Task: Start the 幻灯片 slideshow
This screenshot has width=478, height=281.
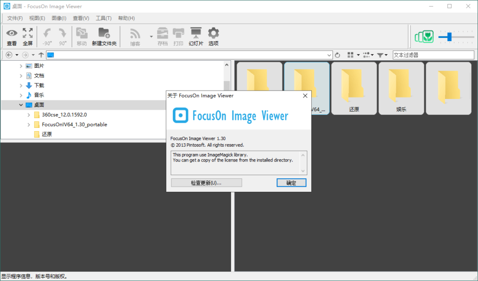Action: tap(196, 36)
